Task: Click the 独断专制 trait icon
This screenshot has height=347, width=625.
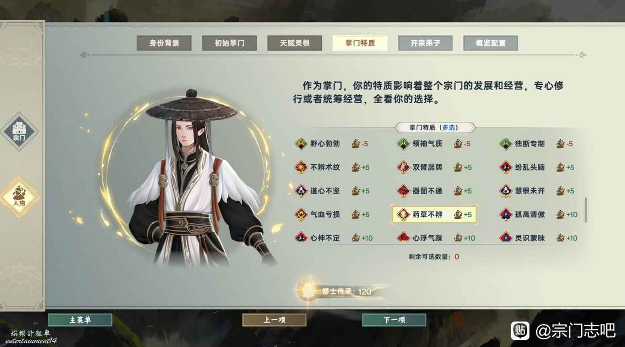Action: pyautogui.click(x=505, y=144)
